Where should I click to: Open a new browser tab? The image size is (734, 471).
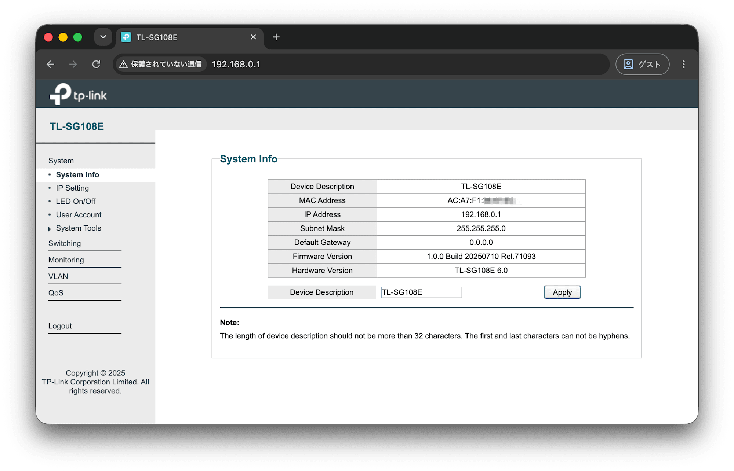(x=276, y=37)
